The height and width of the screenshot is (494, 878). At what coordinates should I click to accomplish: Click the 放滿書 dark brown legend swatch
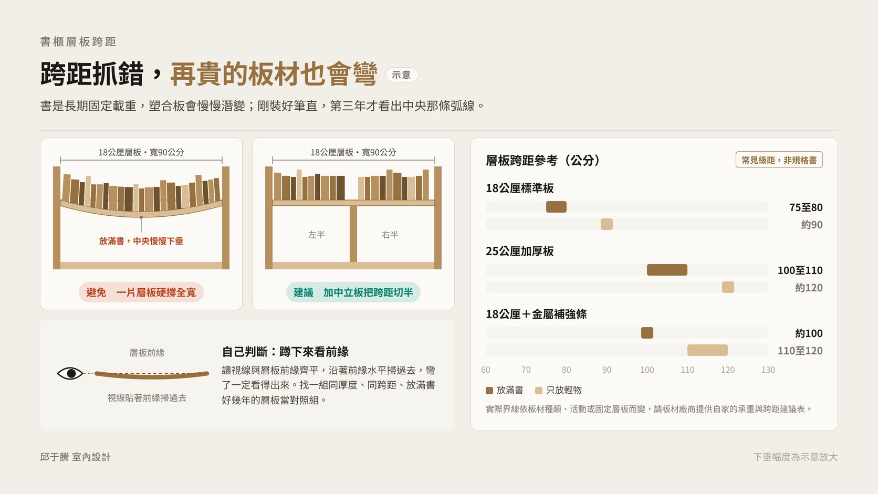[489, 391]
